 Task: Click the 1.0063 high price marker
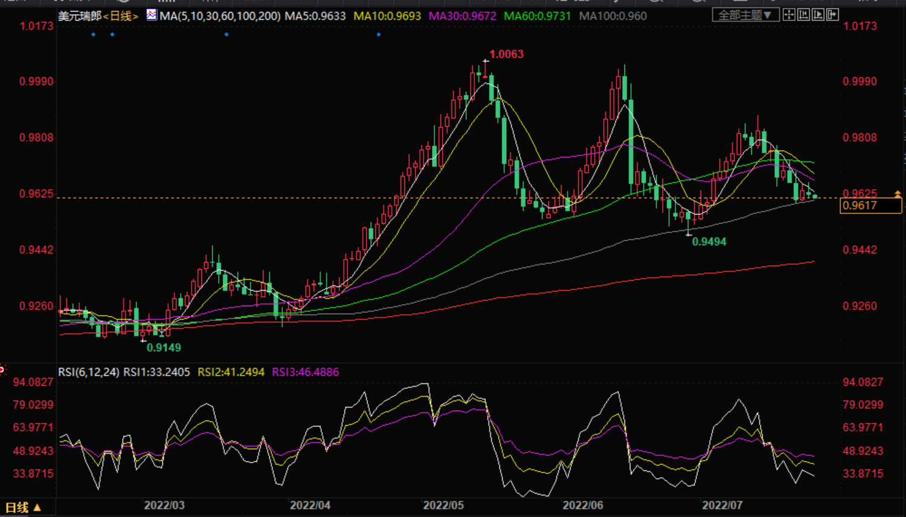click(x=506, y=54)
